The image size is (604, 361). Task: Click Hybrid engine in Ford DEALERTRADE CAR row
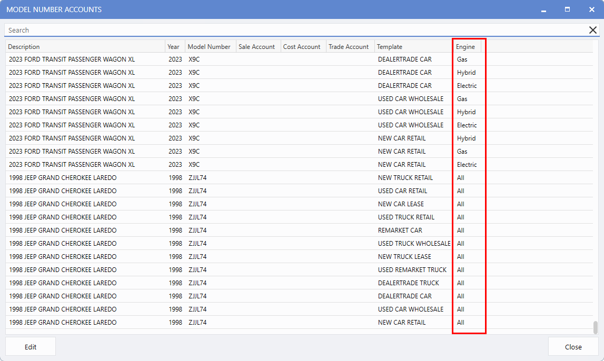[x=466, y=72]
